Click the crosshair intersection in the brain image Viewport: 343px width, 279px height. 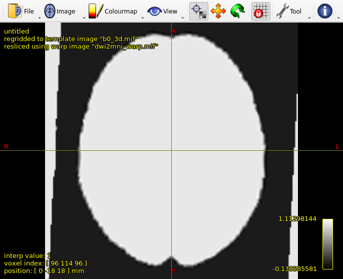(x=172, y=150)
